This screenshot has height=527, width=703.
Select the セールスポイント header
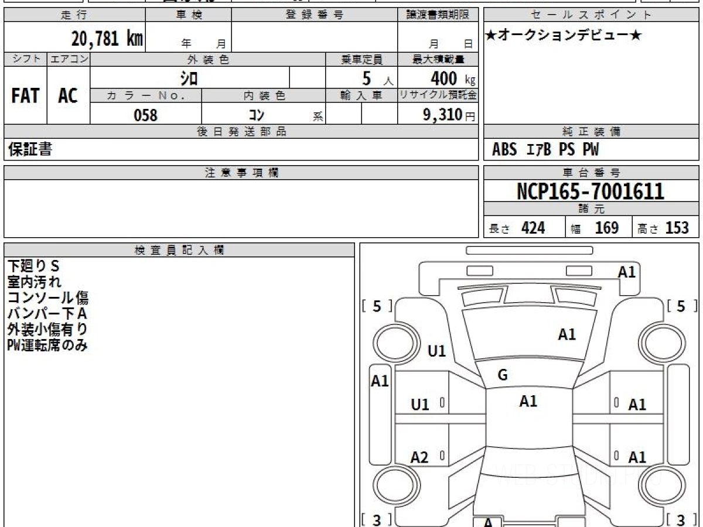(591, 15)
